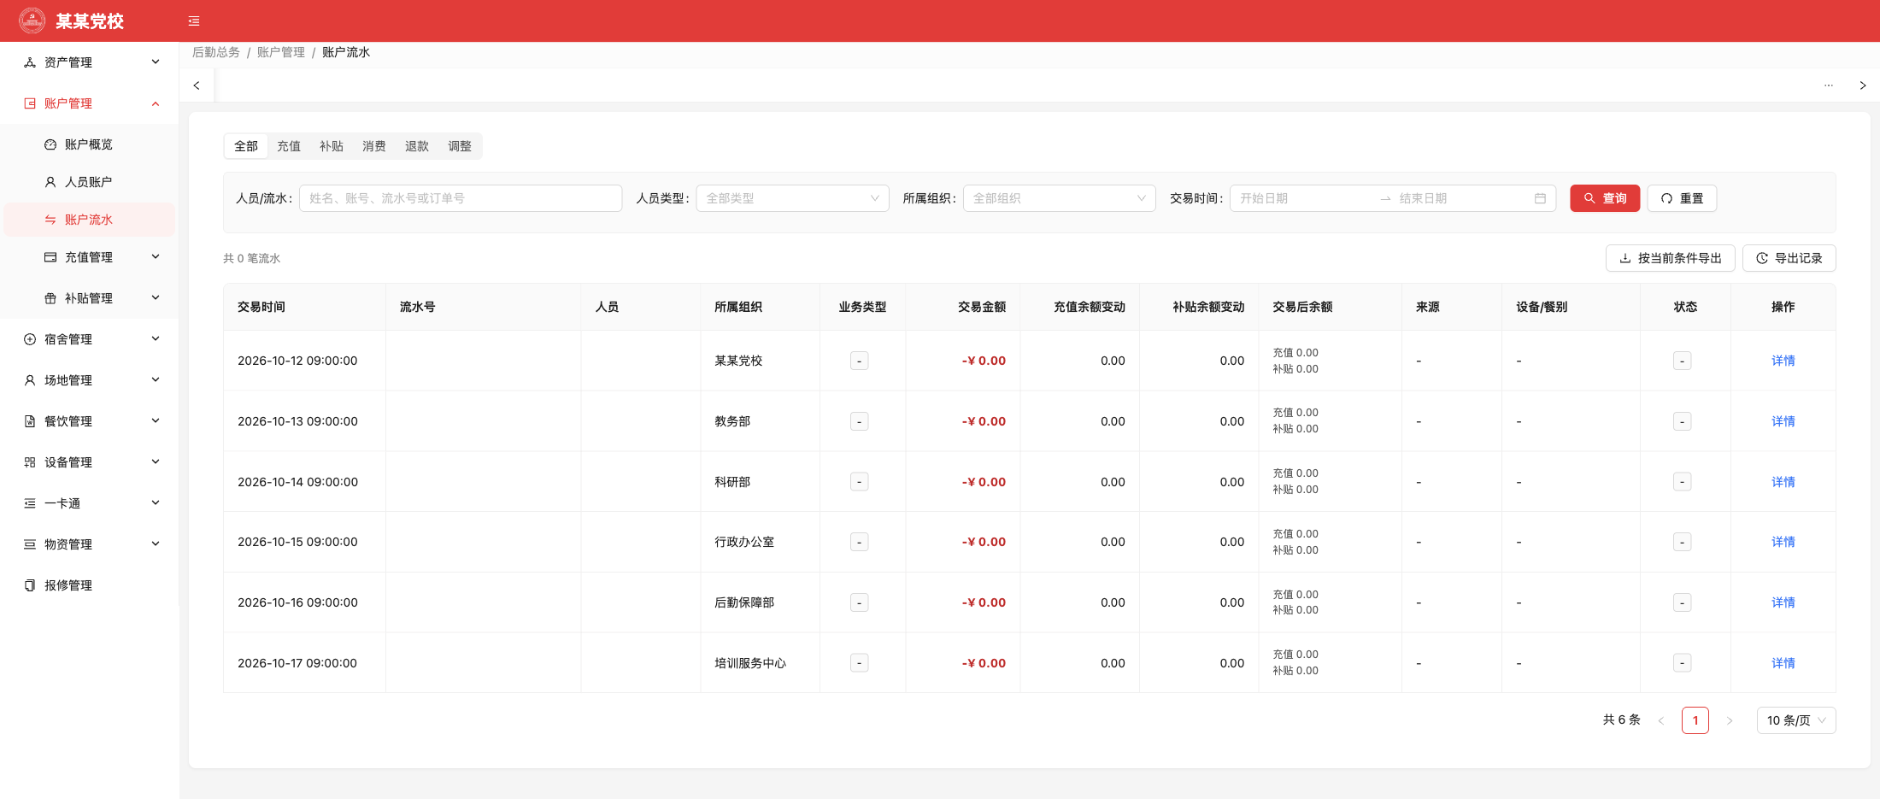Click the 报修管理 icon
This screenshot has height=799, width=1880.
point(30,585)
